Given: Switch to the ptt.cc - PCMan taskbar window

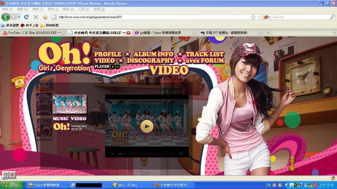Looking at the screenshot, I should (x=132, y=185).
